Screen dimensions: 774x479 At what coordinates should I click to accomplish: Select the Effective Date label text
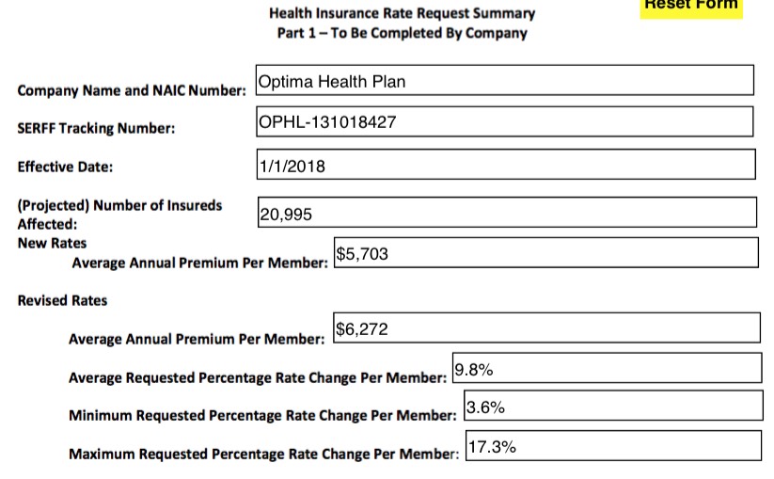tap(65, 168)
